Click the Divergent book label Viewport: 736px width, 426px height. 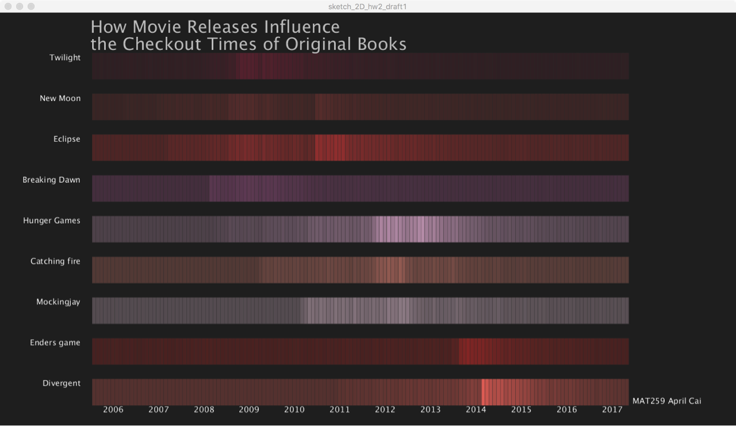61,384
